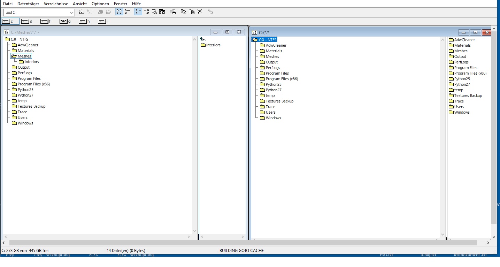Select Interiors folder in left file list

coord(213,45)
